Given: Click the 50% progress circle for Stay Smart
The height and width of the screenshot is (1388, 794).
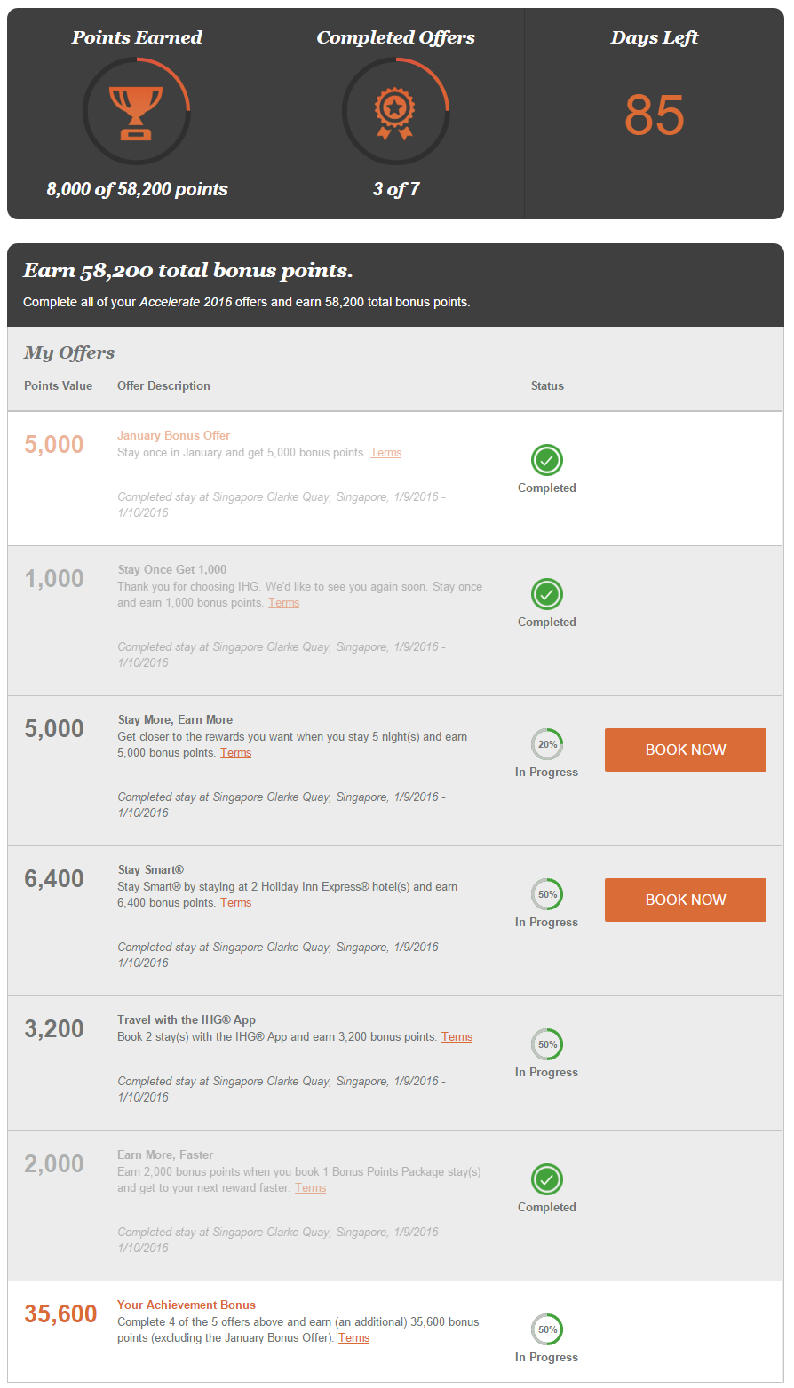Looking at the screenshot, I should [x=547, y=894].
